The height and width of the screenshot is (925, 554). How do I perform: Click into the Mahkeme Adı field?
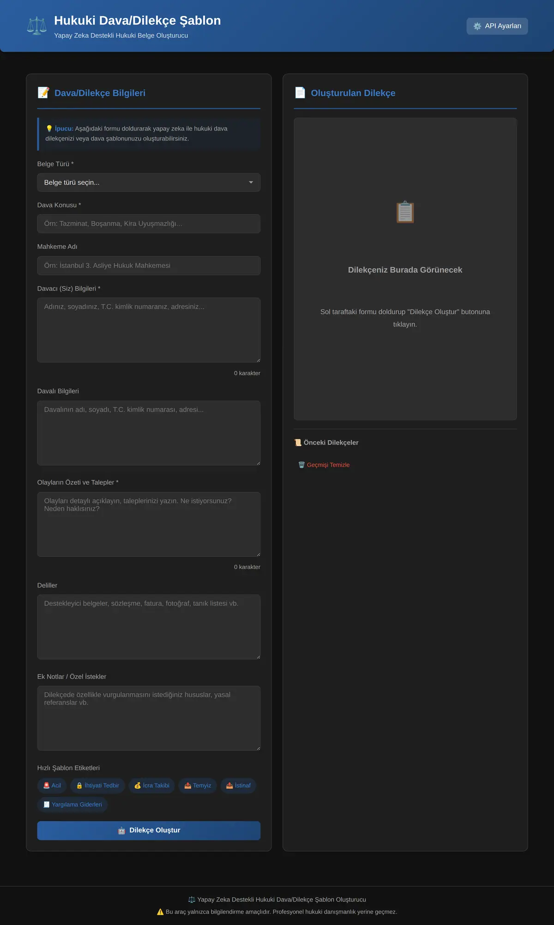(149, 265)
